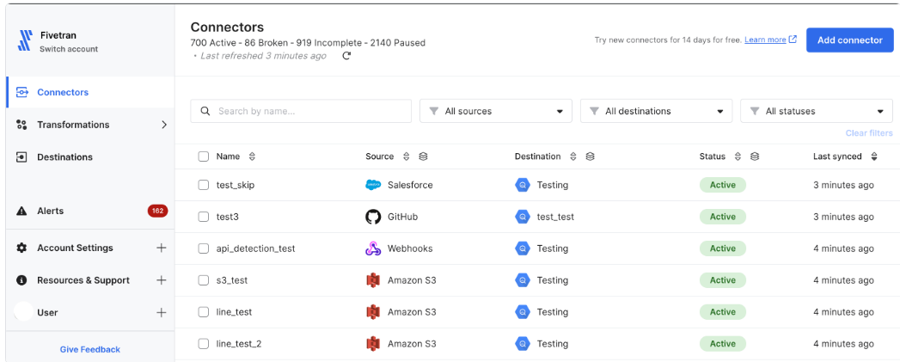Expand Account Settings with plus icon
The height and width of the screenshot is (362, 900).
click(162, 248)
